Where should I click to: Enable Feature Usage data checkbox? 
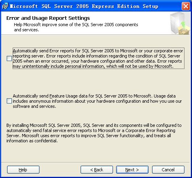click(9, 101)
